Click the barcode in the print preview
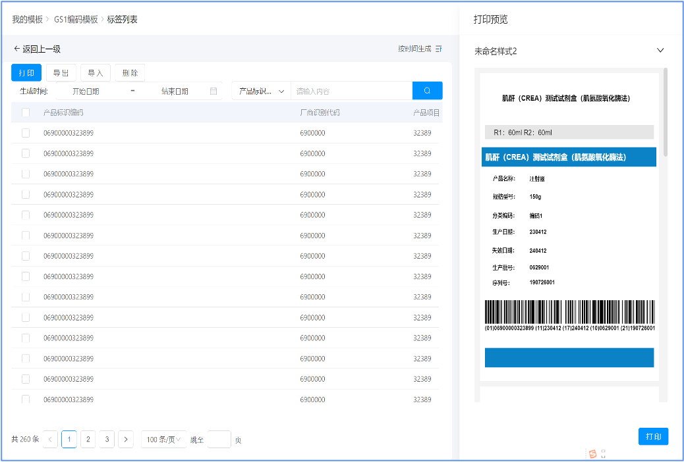The height and width of the screenshot is (462, 684). (x=569, y=312)
